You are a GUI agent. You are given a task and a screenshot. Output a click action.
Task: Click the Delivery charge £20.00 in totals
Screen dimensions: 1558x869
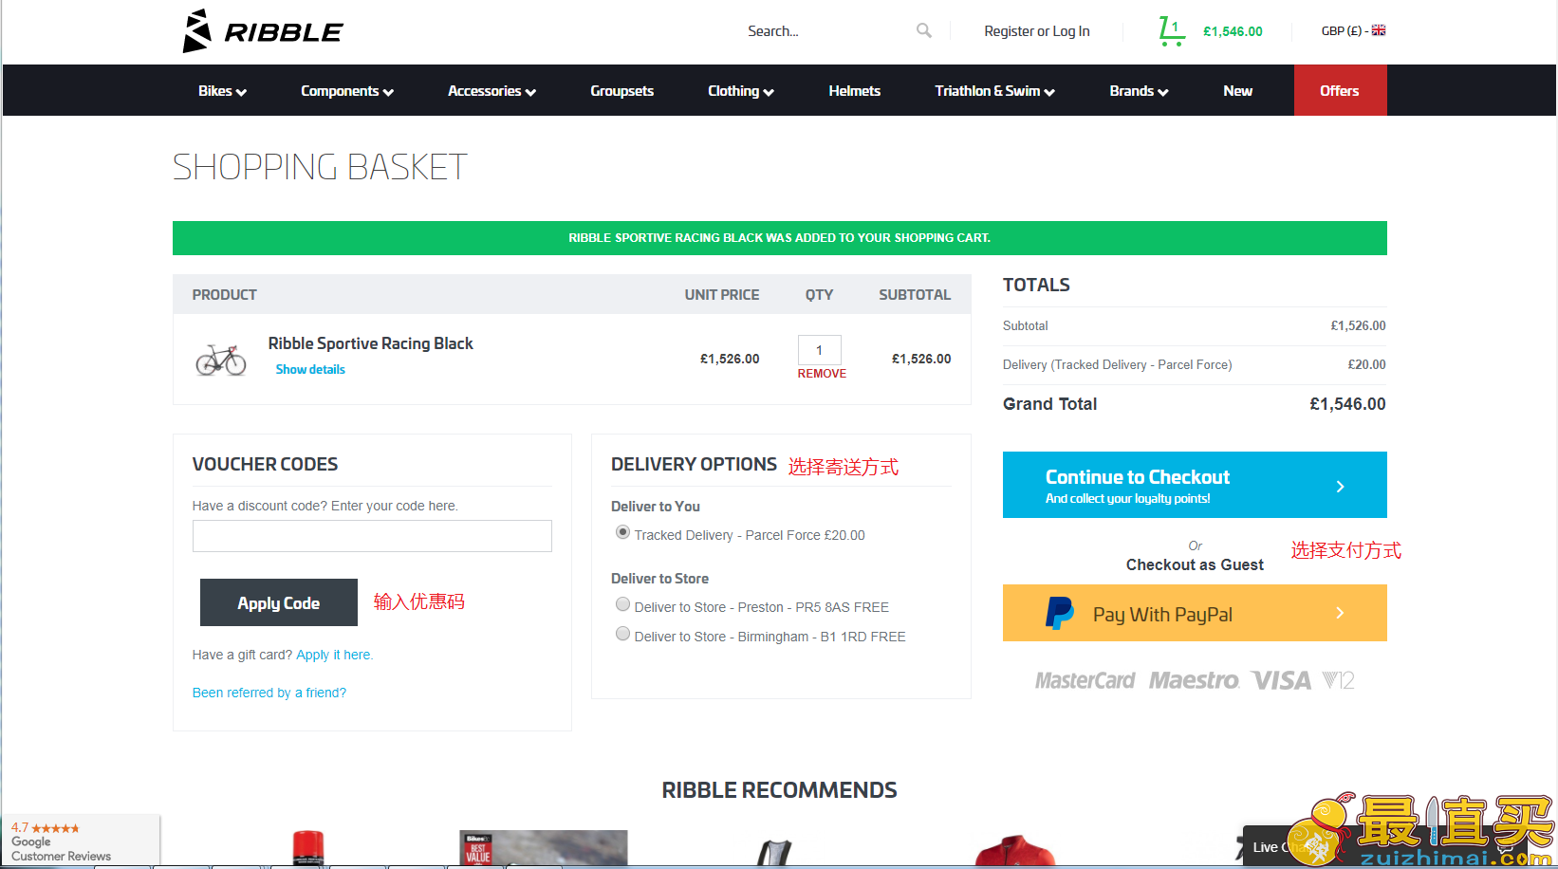pyautogui.click(x=1366, y=364)
